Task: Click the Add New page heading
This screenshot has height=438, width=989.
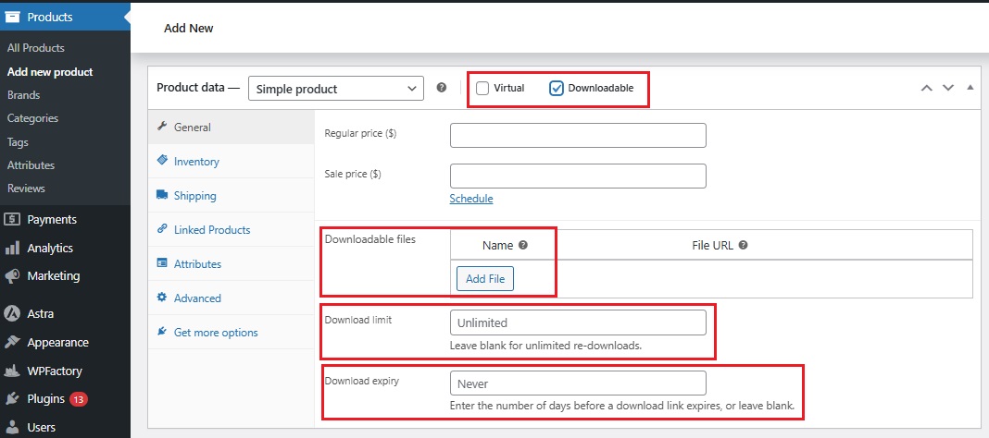Action: click(x=189, y=29)
